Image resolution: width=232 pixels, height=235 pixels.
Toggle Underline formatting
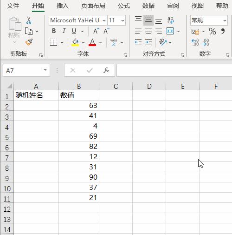tap(74, 31)
